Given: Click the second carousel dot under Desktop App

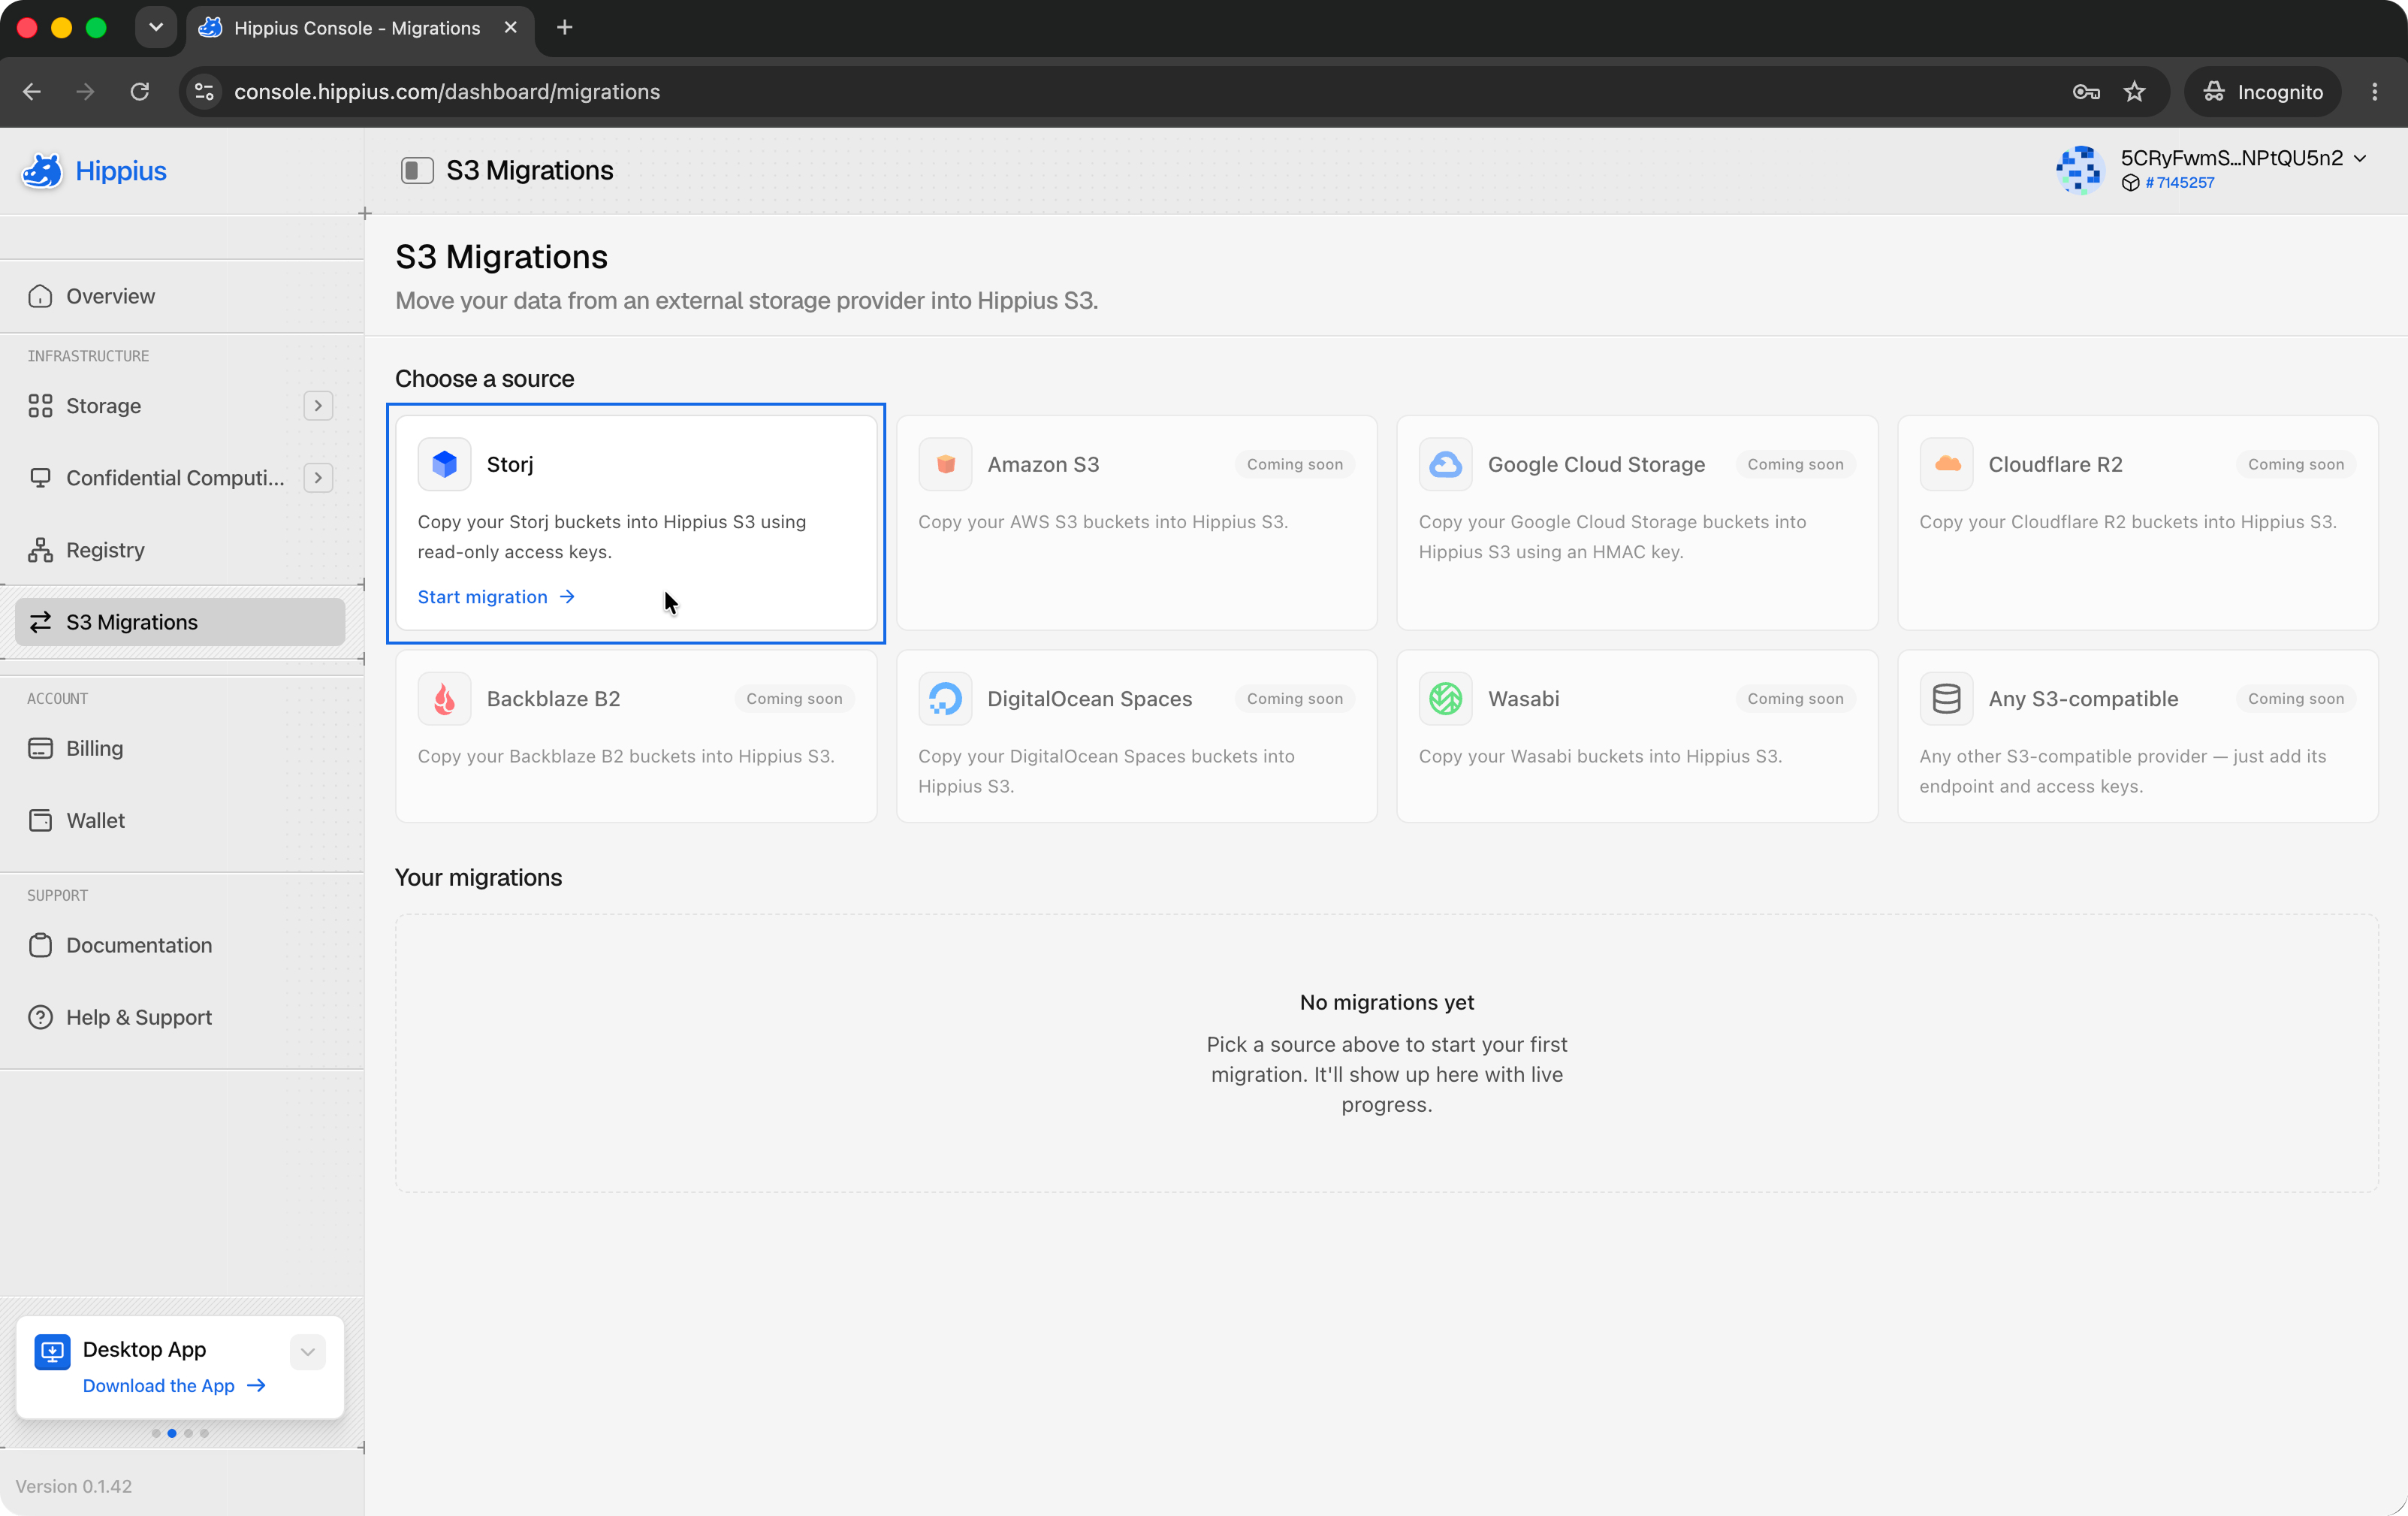Looking at the screenshot, I should tap(172, 1433).
